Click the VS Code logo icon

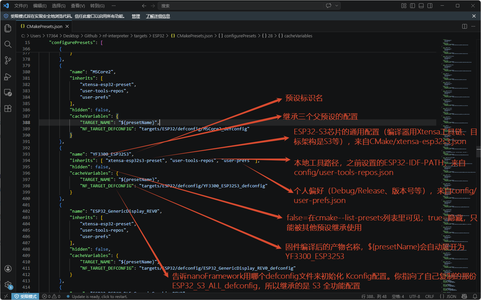[6, 6]
